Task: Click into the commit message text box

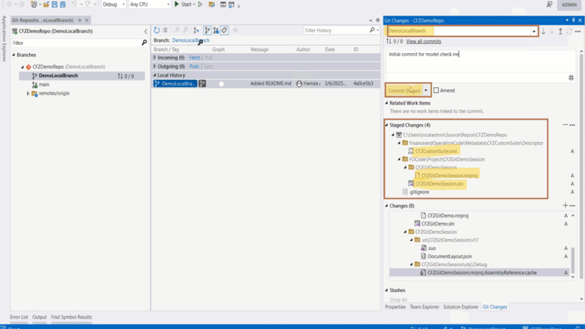Action: [x=481, y=62]
